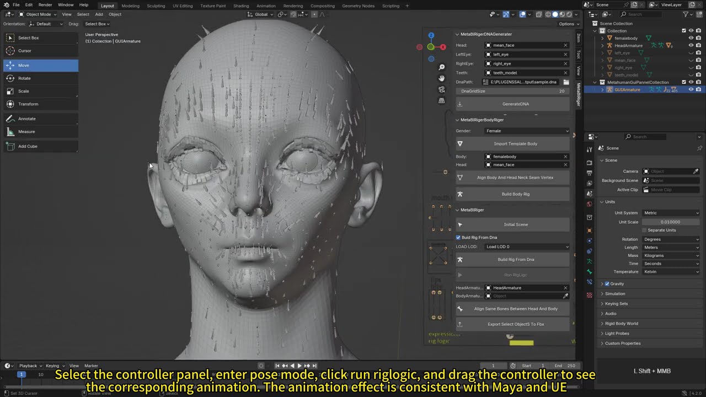Toggle camera view icon in viewport
Screen dimensions: 706x397
[441, 89]
